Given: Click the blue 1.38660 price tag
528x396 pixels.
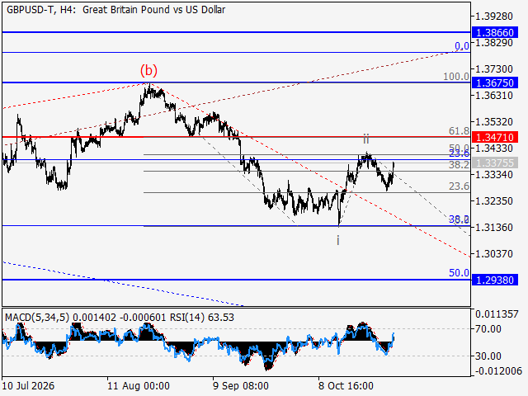Looking at the screenshot, I should pyautogui.click(x=495, y=33).
